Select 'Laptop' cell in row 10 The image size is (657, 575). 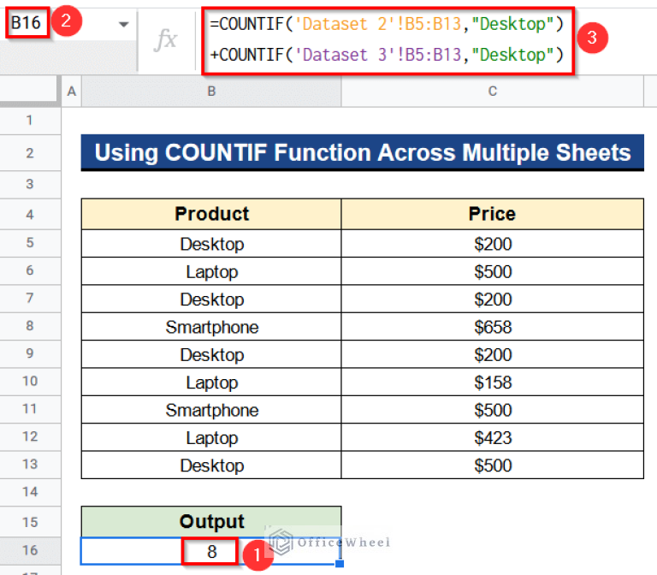pyautogui.click(x=211, y=382)
